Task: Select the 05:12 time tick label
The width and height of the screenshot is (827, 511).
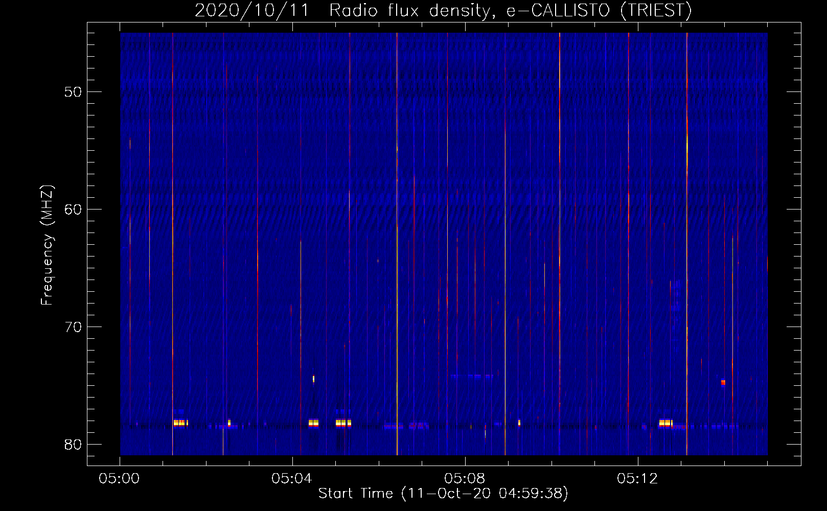Action: [x=637, y=479]
